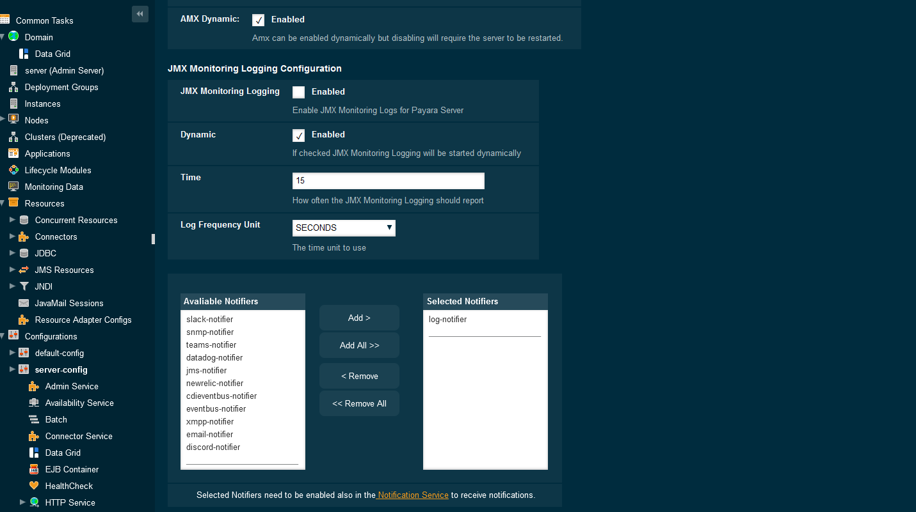
Task: Uncheck the Dynamic Enabled checkbox
Action: (x=298, y=135)
